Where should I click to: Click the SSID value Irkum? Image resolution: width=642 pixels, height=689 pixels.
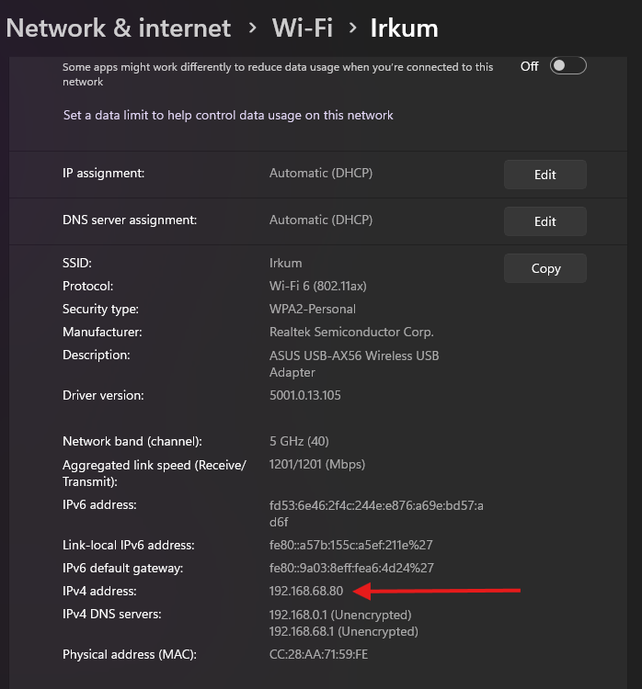[x=285, y=263]
